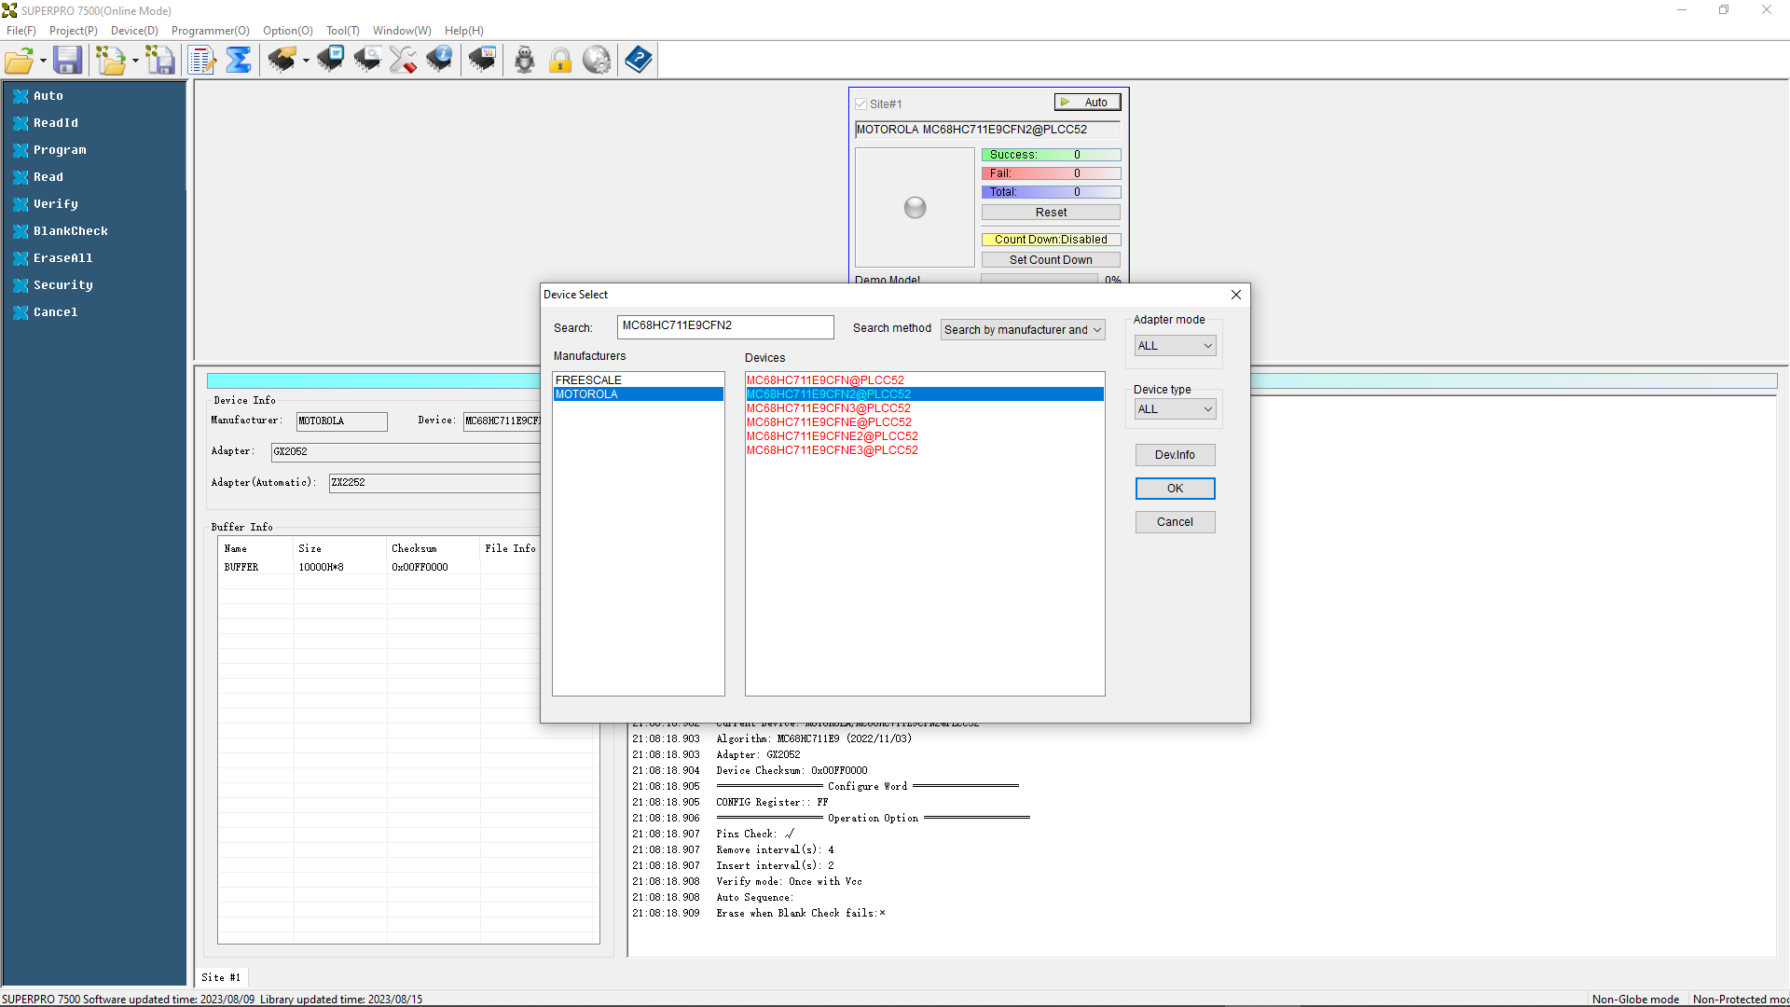Click the red Fail counter bar
Image resolution: width=1790 pixels, height=1007 pixels.
coord(1051,173)
